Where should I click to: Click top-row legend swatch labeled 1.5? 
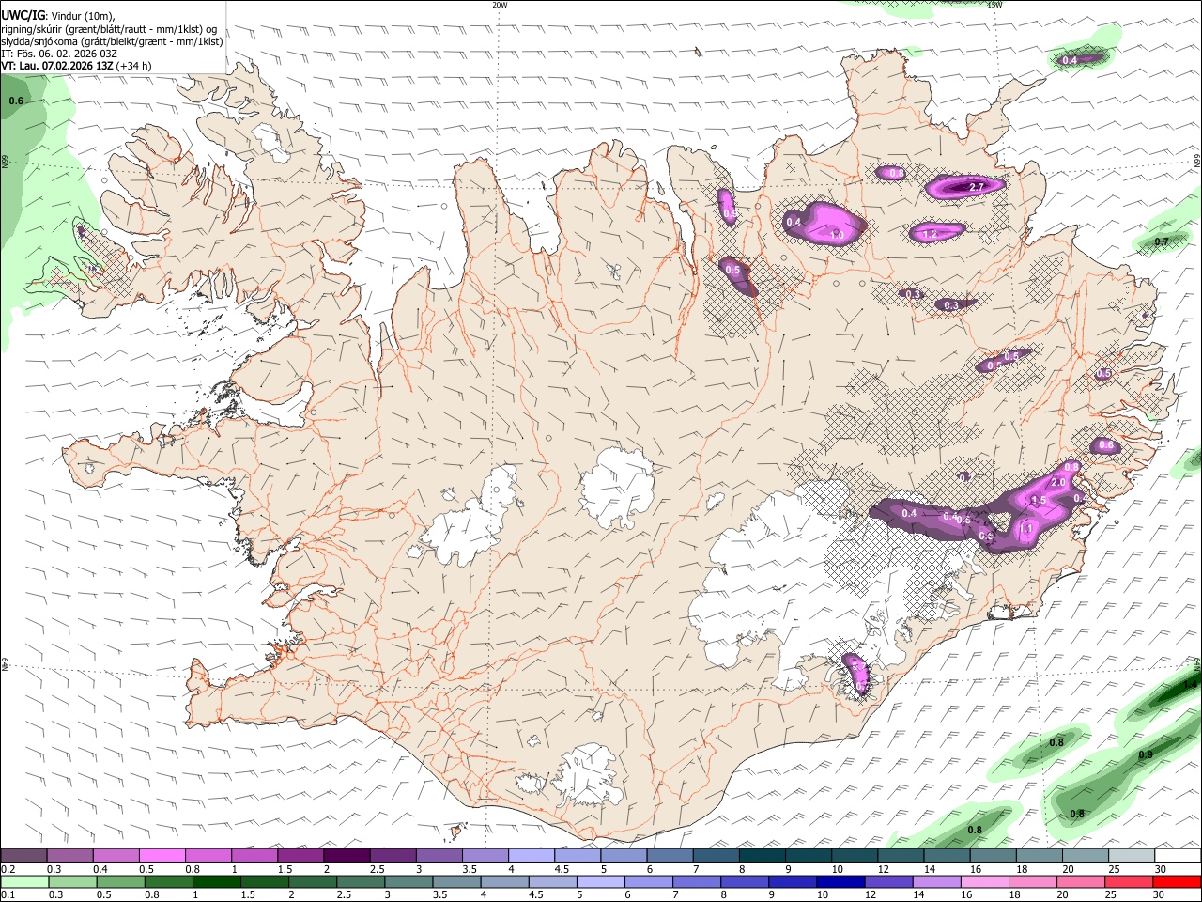[x=300, y=856]
